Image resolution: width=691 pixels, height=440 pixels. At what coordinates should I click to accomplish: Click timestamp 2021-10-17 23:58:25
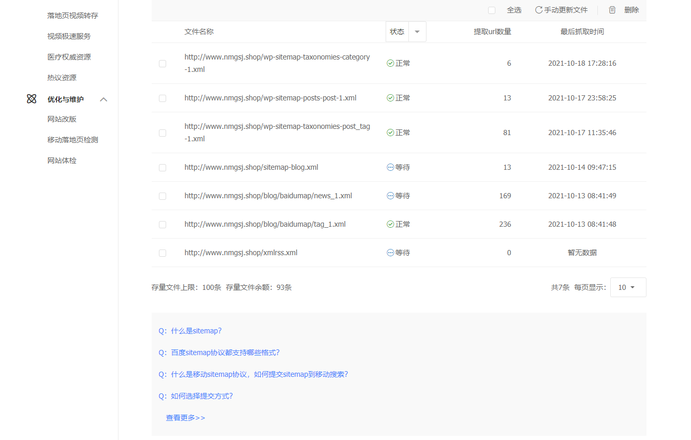tap(582, 98)
